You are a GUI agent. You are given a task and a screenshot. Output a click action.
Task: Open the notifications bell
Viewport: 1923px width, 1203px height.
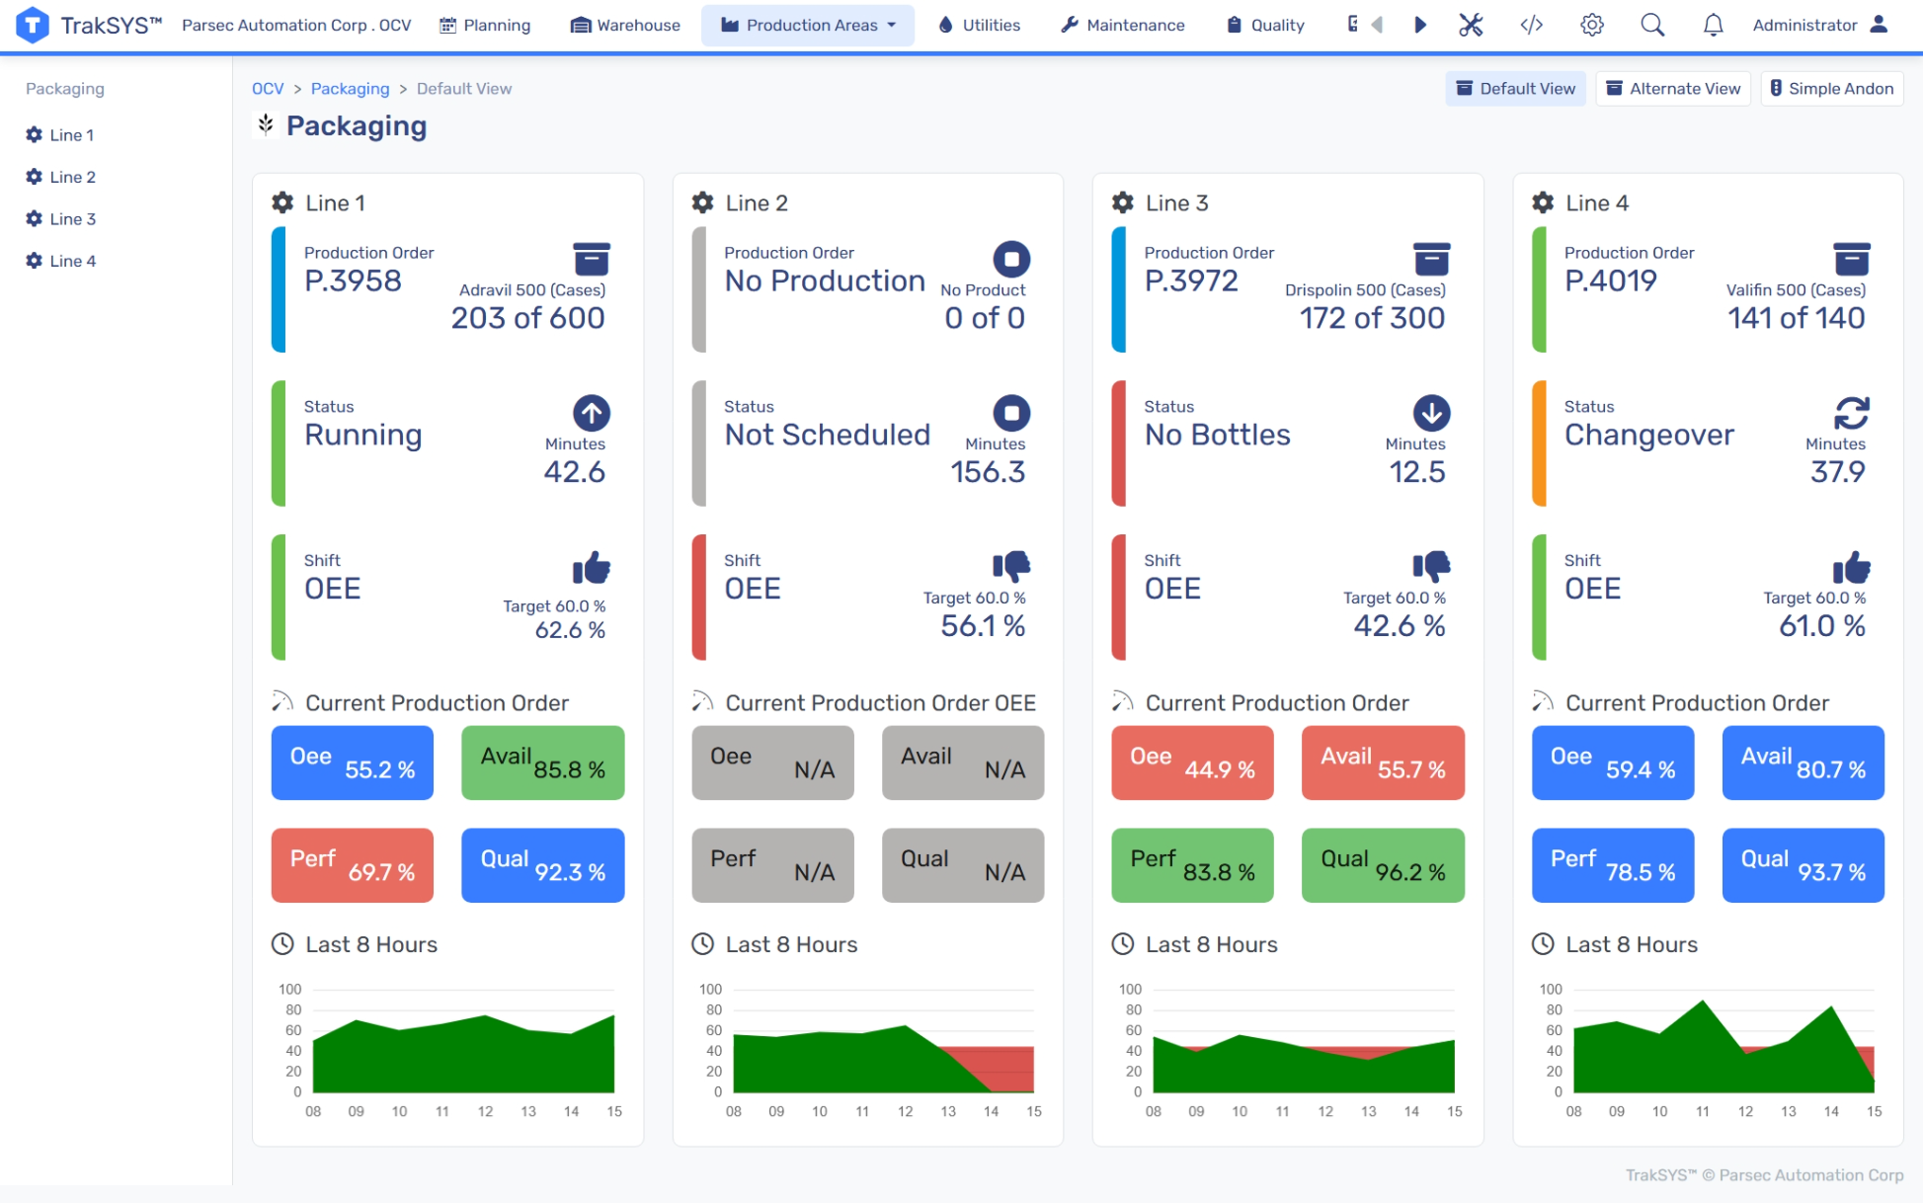1713,25
